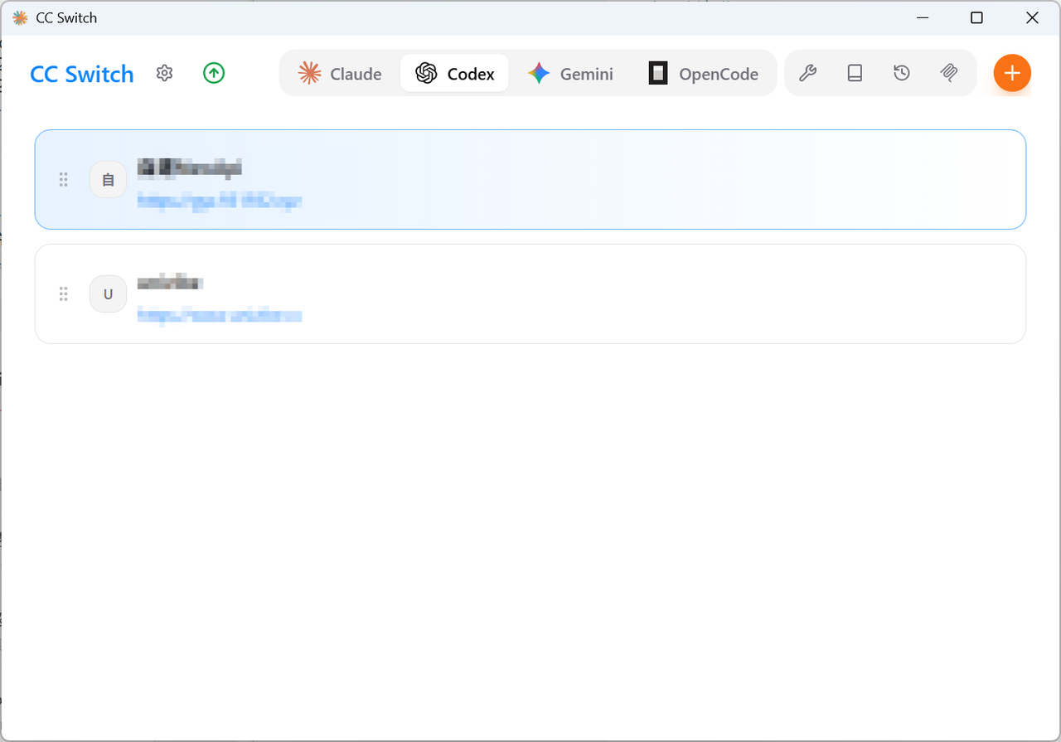Screen dimensions: 1061x742
Task: Click the U avatar icon
Action: pos(108,293)
